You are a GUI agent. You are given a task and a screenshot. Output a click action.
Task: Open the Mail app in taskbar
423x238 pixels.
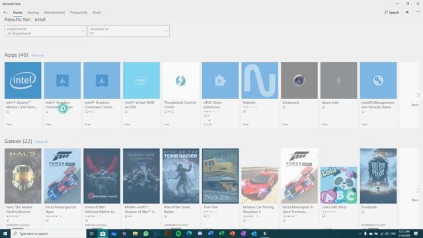[x=114, y=233]
